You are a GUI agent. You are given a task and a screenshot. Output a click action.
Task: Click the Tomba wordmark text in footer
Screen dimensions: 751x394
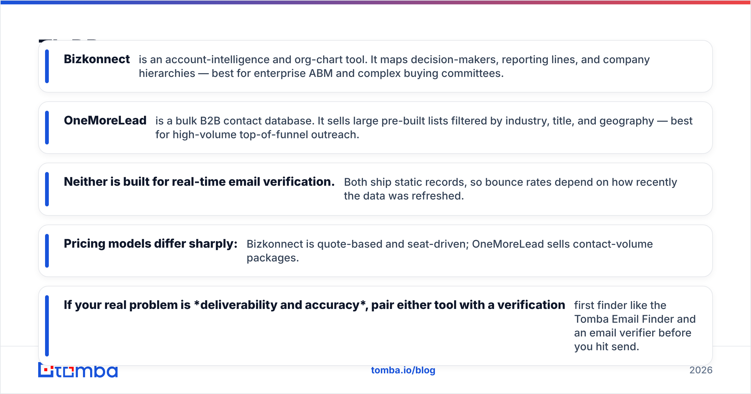[x=87, y=371]
